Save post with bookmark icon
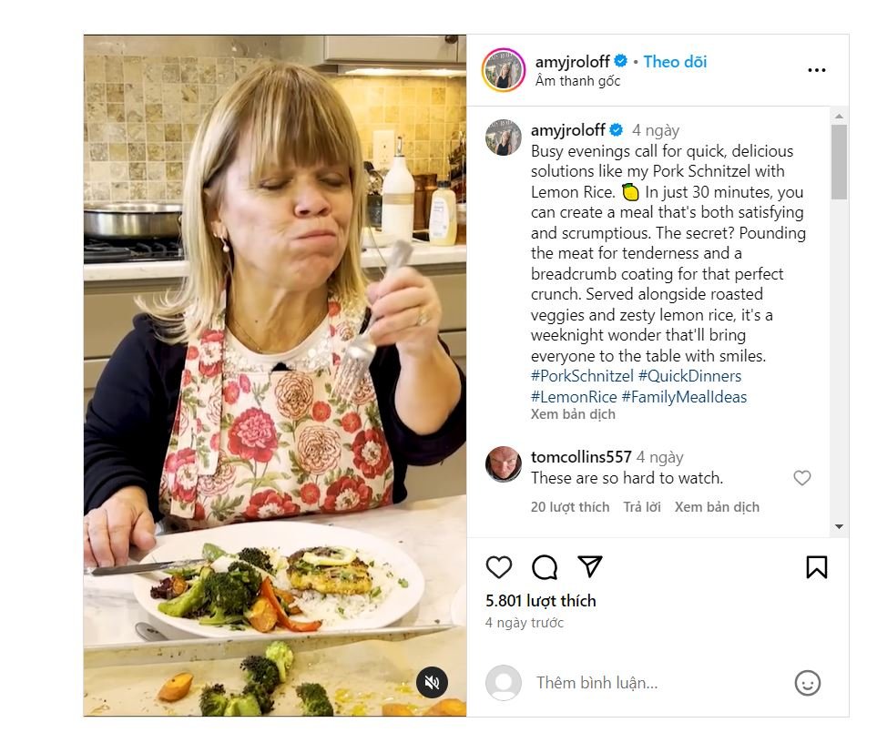The image size is (877, 743). (816, 567)
